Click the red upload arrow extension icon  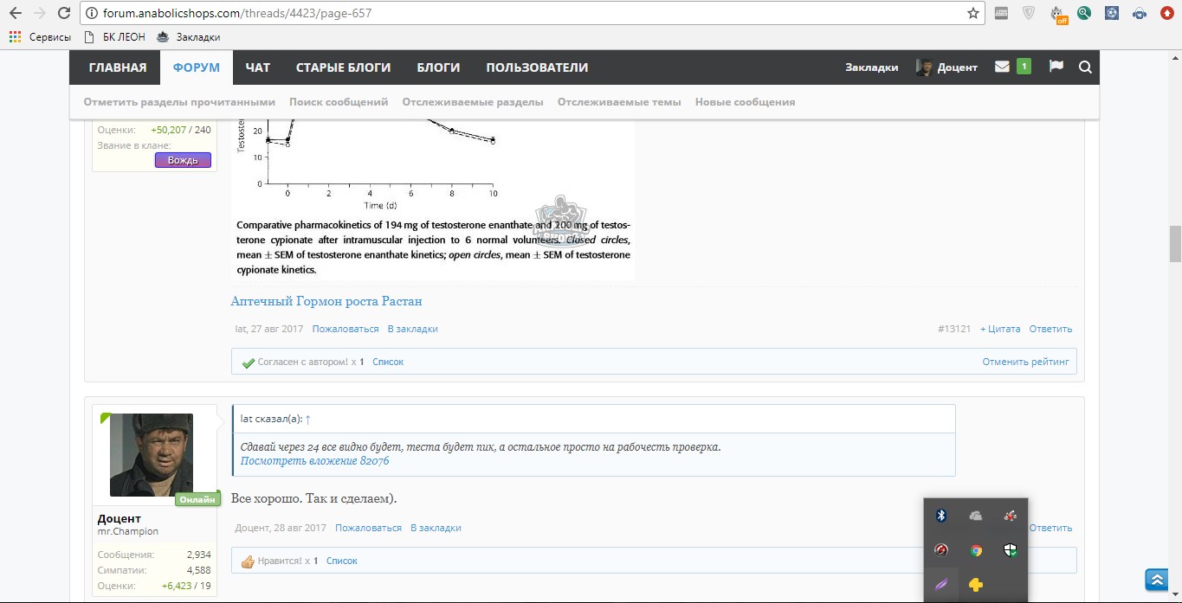pos(1166,13)
